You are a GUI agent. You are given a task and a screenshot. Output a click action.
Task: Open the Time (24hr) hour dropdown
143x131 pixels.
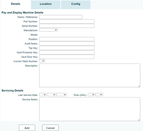[x=91, y=95]
